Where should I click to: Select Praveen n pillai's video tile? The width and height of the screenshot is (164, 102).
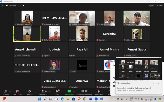pyautogui.click(x=109, y=18)
